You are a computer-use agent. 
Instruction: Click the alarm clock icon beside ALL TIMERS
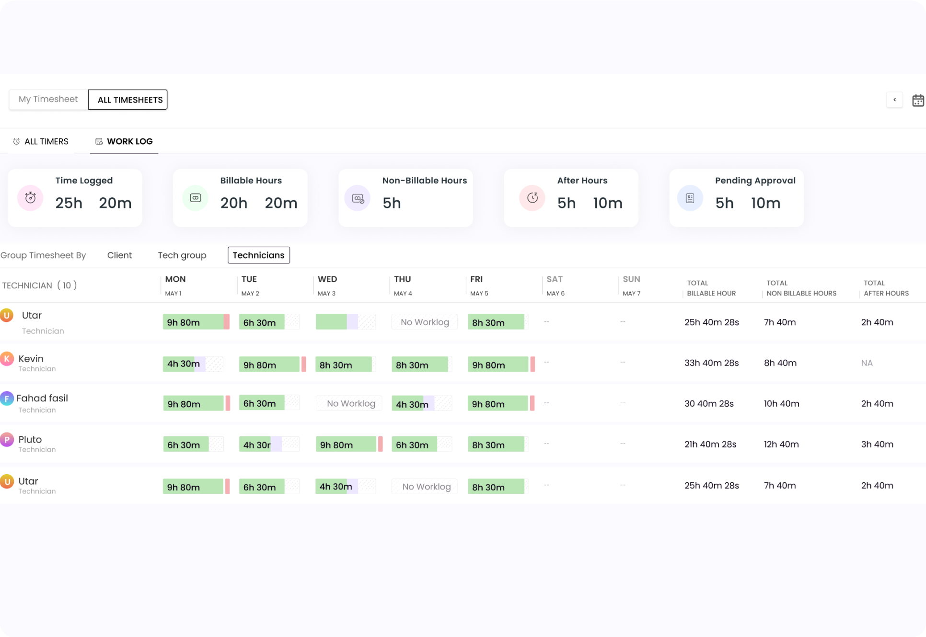click(16, 141)
